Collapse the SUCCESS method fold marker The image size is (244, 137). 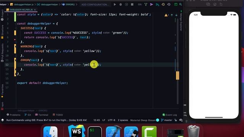(x=16, y=28)
